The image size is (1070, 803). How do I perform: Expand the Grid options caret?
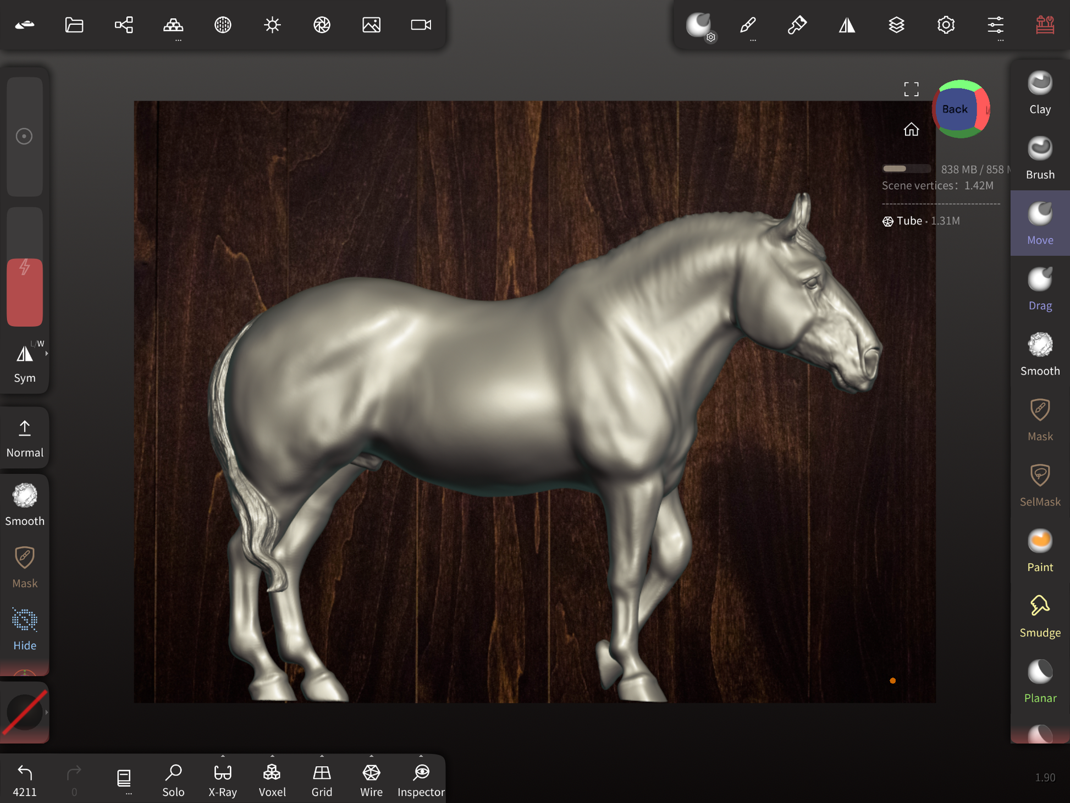(x=322, y=756)
